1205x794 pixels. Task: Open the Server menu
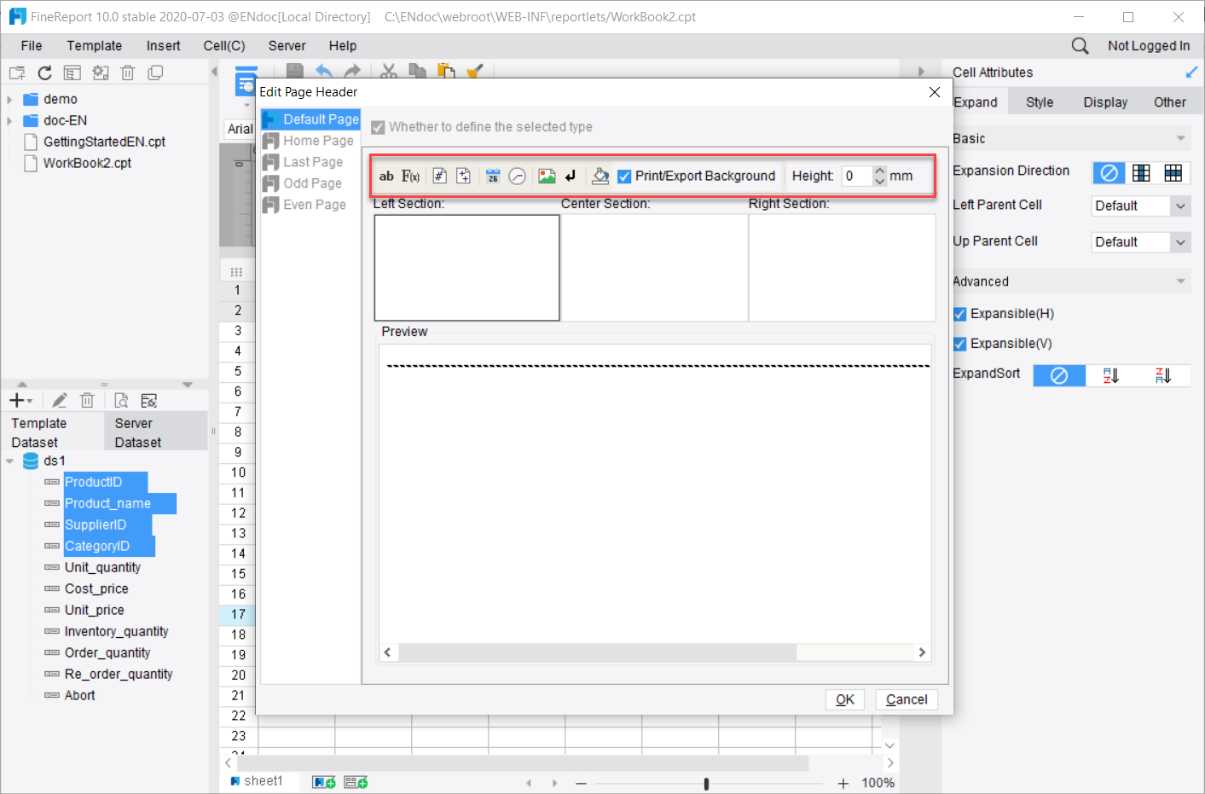tap(287, 45)
